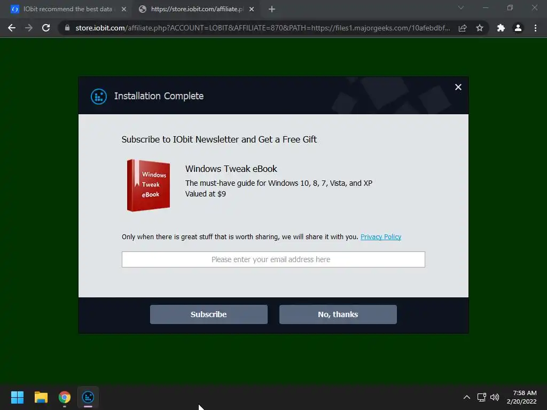Image resolution: width=547 pixels, height=410 pixels.
Task: Close the 'IObit recommend the best data' tab
Action: [x=124, y=10]
